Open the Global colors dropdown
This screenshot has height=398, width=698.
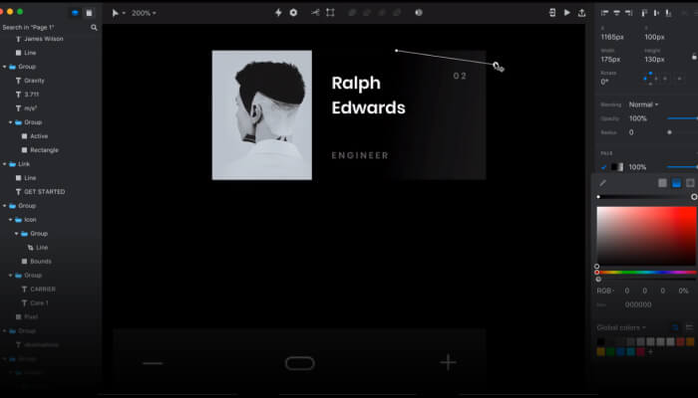click(621, 327)
